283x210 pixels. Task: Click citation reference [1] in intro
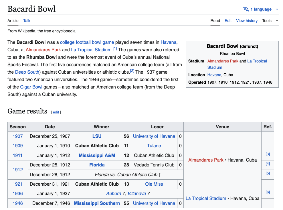click(x=115, y=48)
